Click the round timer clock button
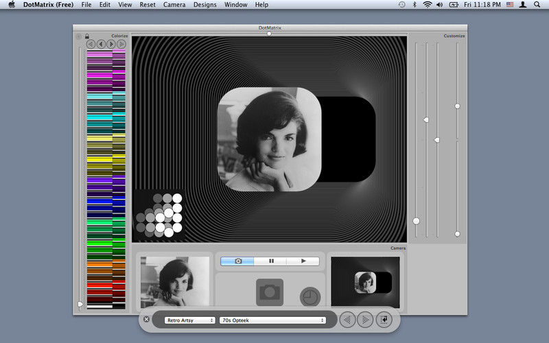549x343 pixels. [310, 297]
